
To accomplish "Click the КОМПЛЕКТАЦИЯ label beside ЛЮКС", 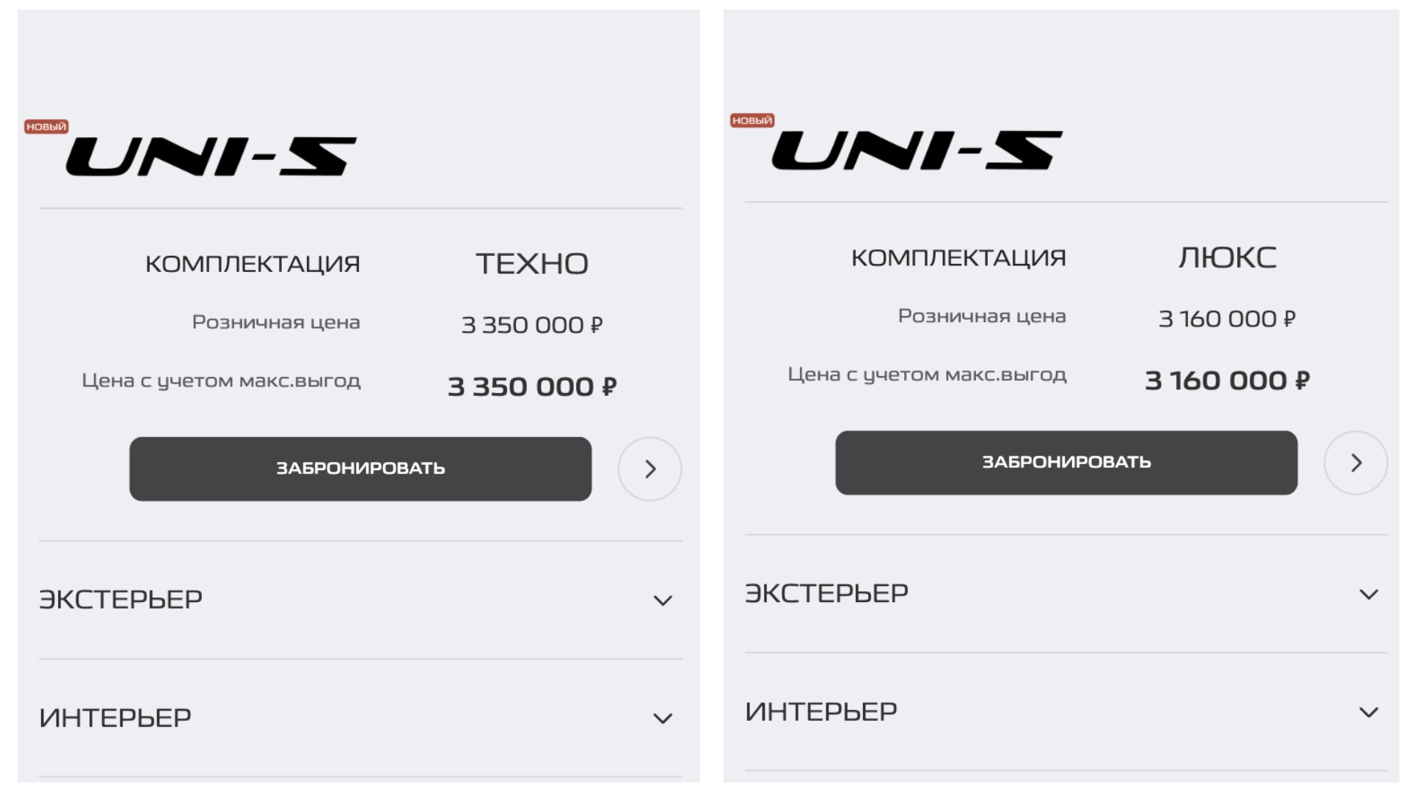I will point(958,258).
